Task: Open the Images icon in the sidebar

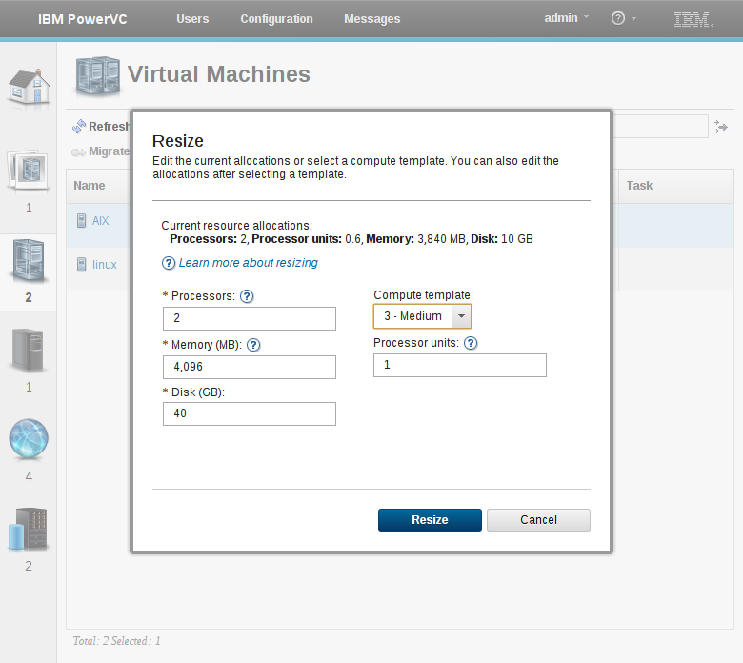Action: (x=29, y=171)
